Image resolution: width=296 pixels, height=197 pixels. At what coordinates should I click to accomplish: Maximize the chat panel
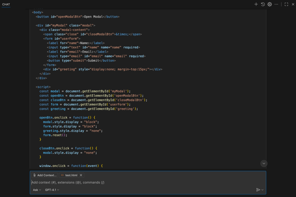pyautogui.click(x=286, y=4)
